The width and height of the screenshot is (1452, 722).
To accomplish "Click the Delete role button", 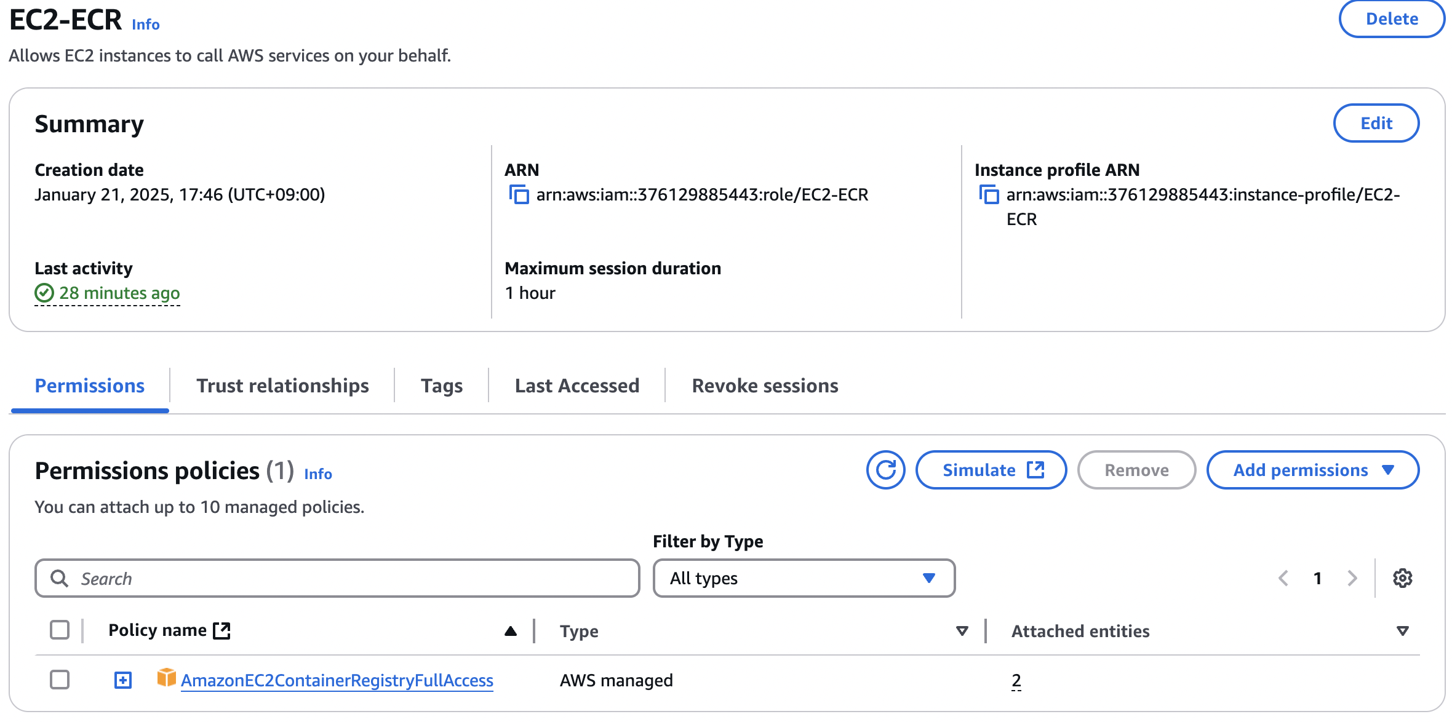I will [1391, 19].
